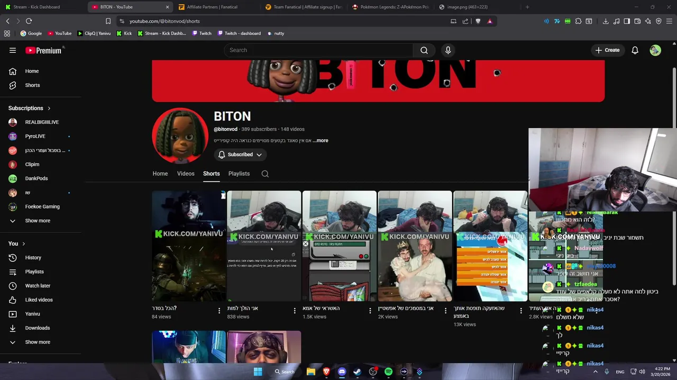
Task: Share this page from address bar
Action: 465,21
